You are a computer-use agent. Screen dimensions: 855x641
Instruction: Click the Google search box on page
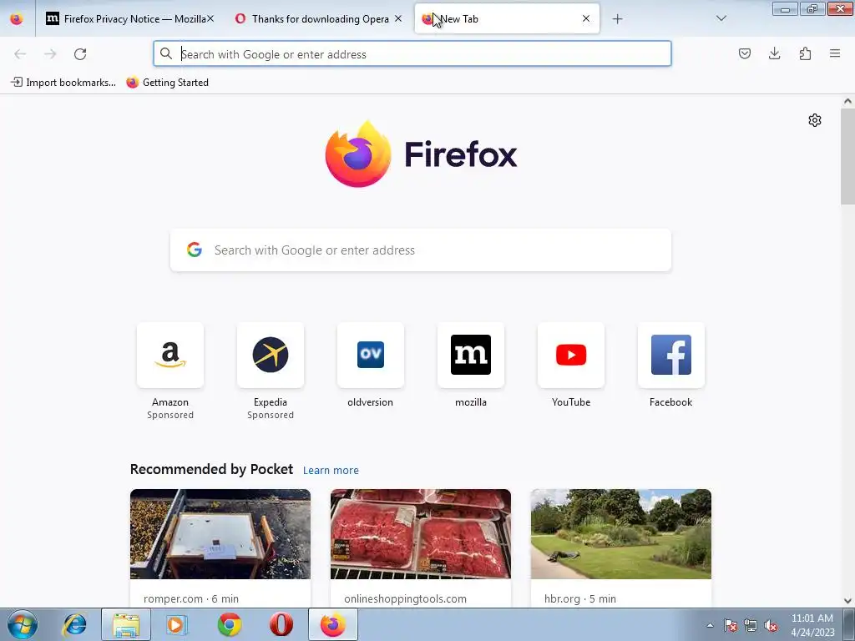pyautogui.click(x=421, y=250)
